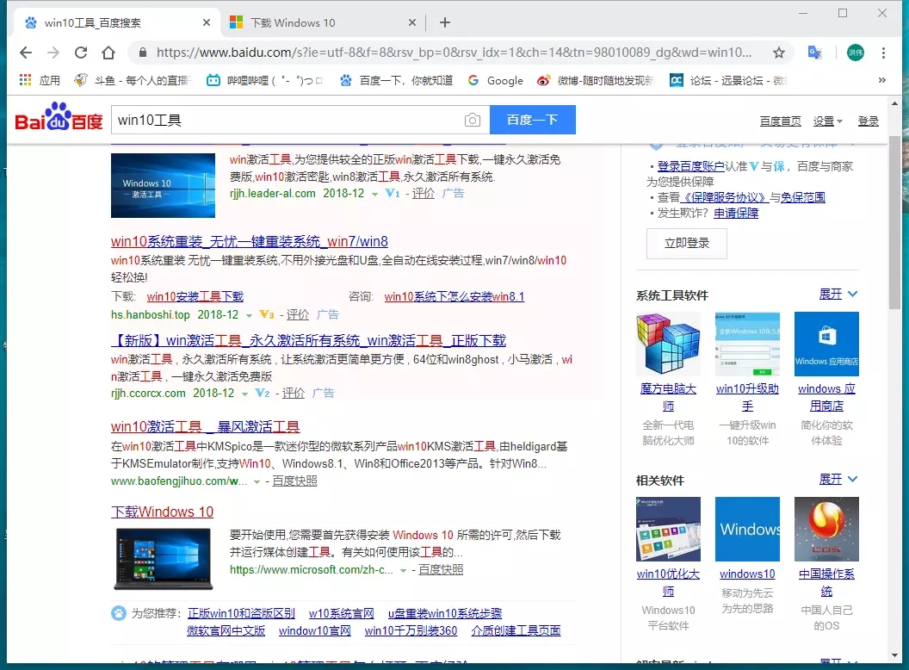Click the 申请保障 link
909x670 pixels.
736,213
